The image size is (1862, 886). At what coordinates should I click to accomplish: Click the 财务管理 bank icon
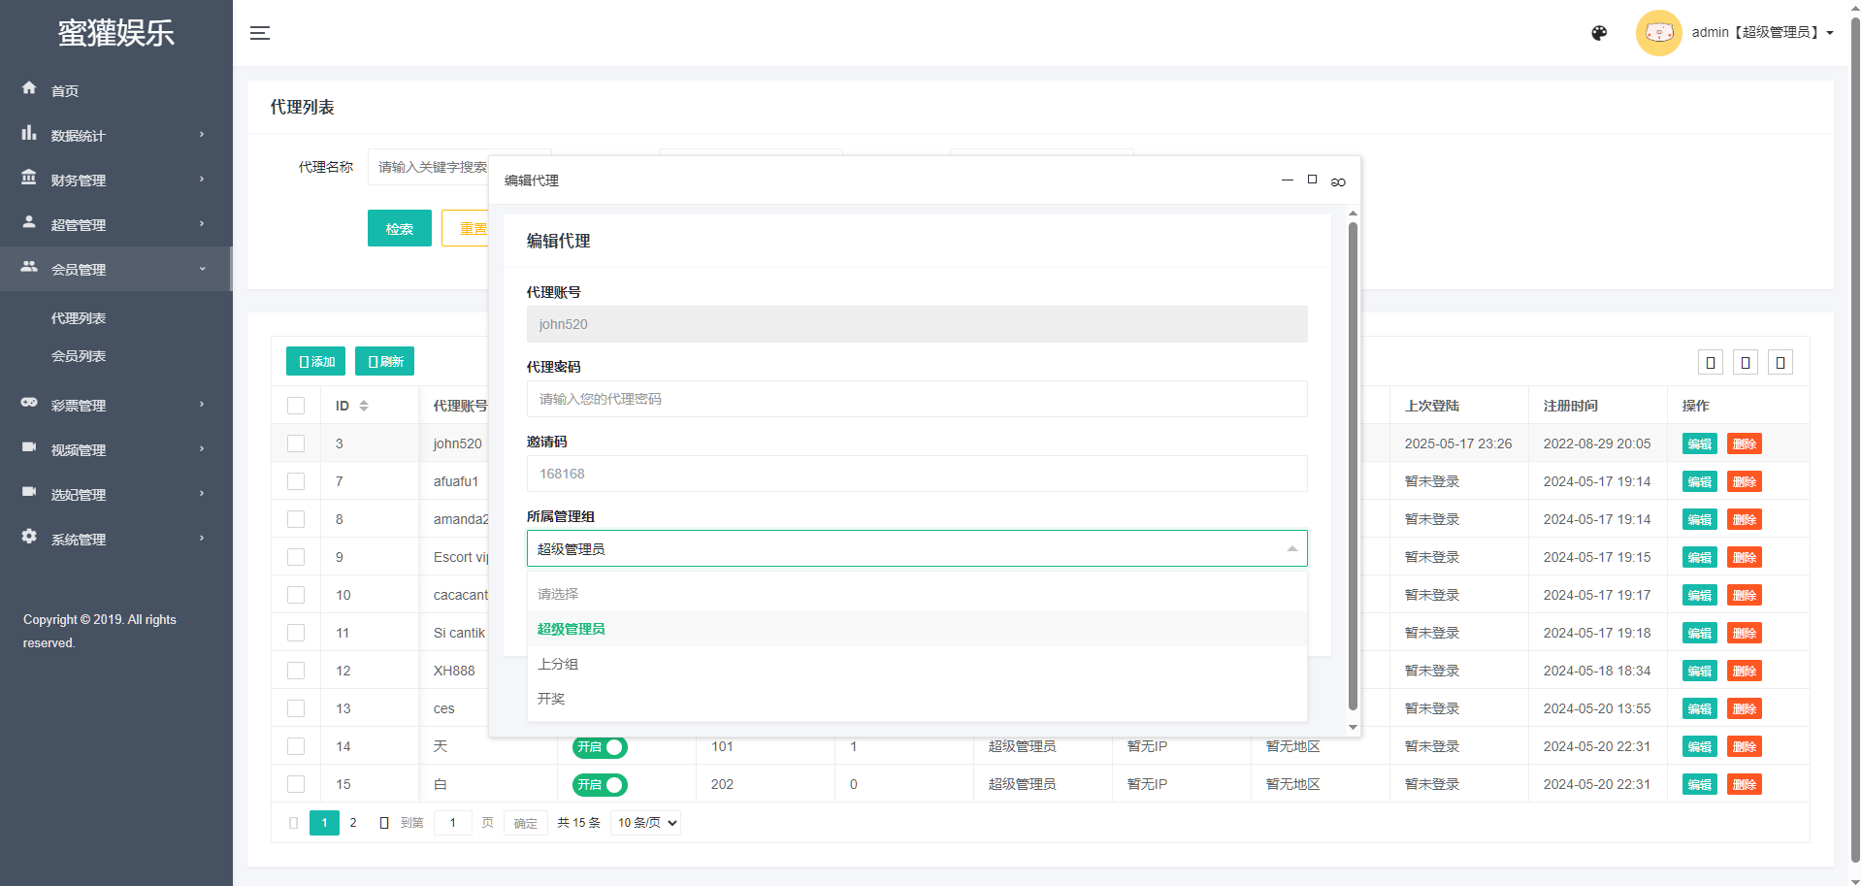tap(29, 178)
